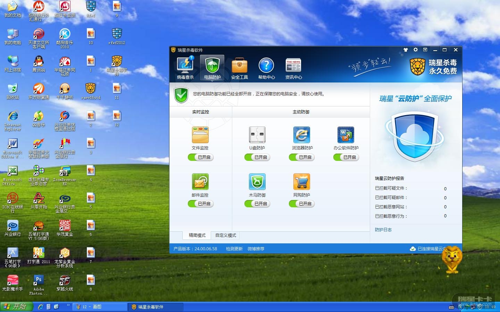Select the 打字通 2011 desktop shortcut

tap(39, 256)
